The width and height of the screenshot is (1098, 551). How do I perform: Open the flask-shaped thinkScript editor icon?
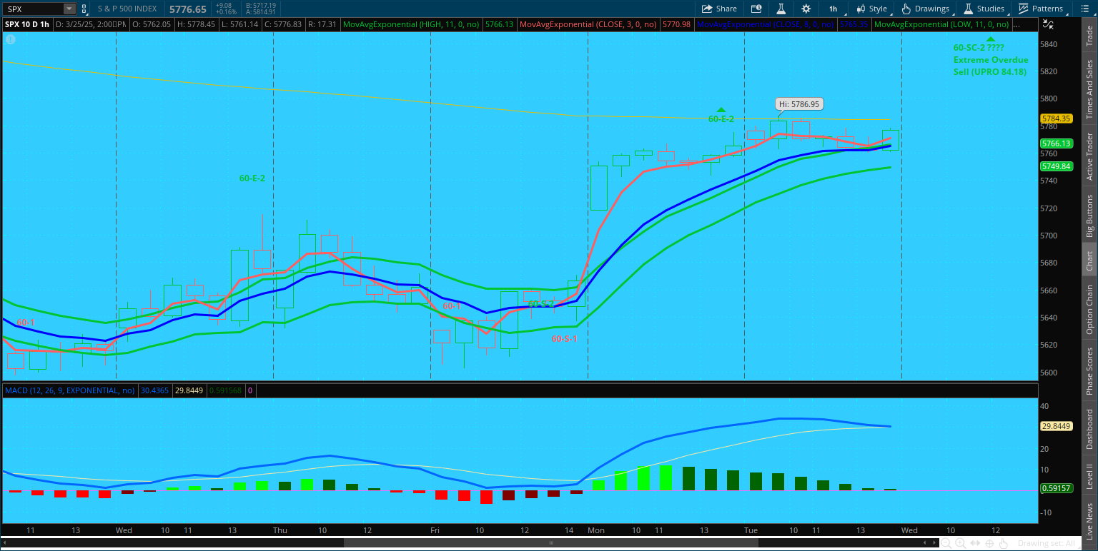(781, 9)
